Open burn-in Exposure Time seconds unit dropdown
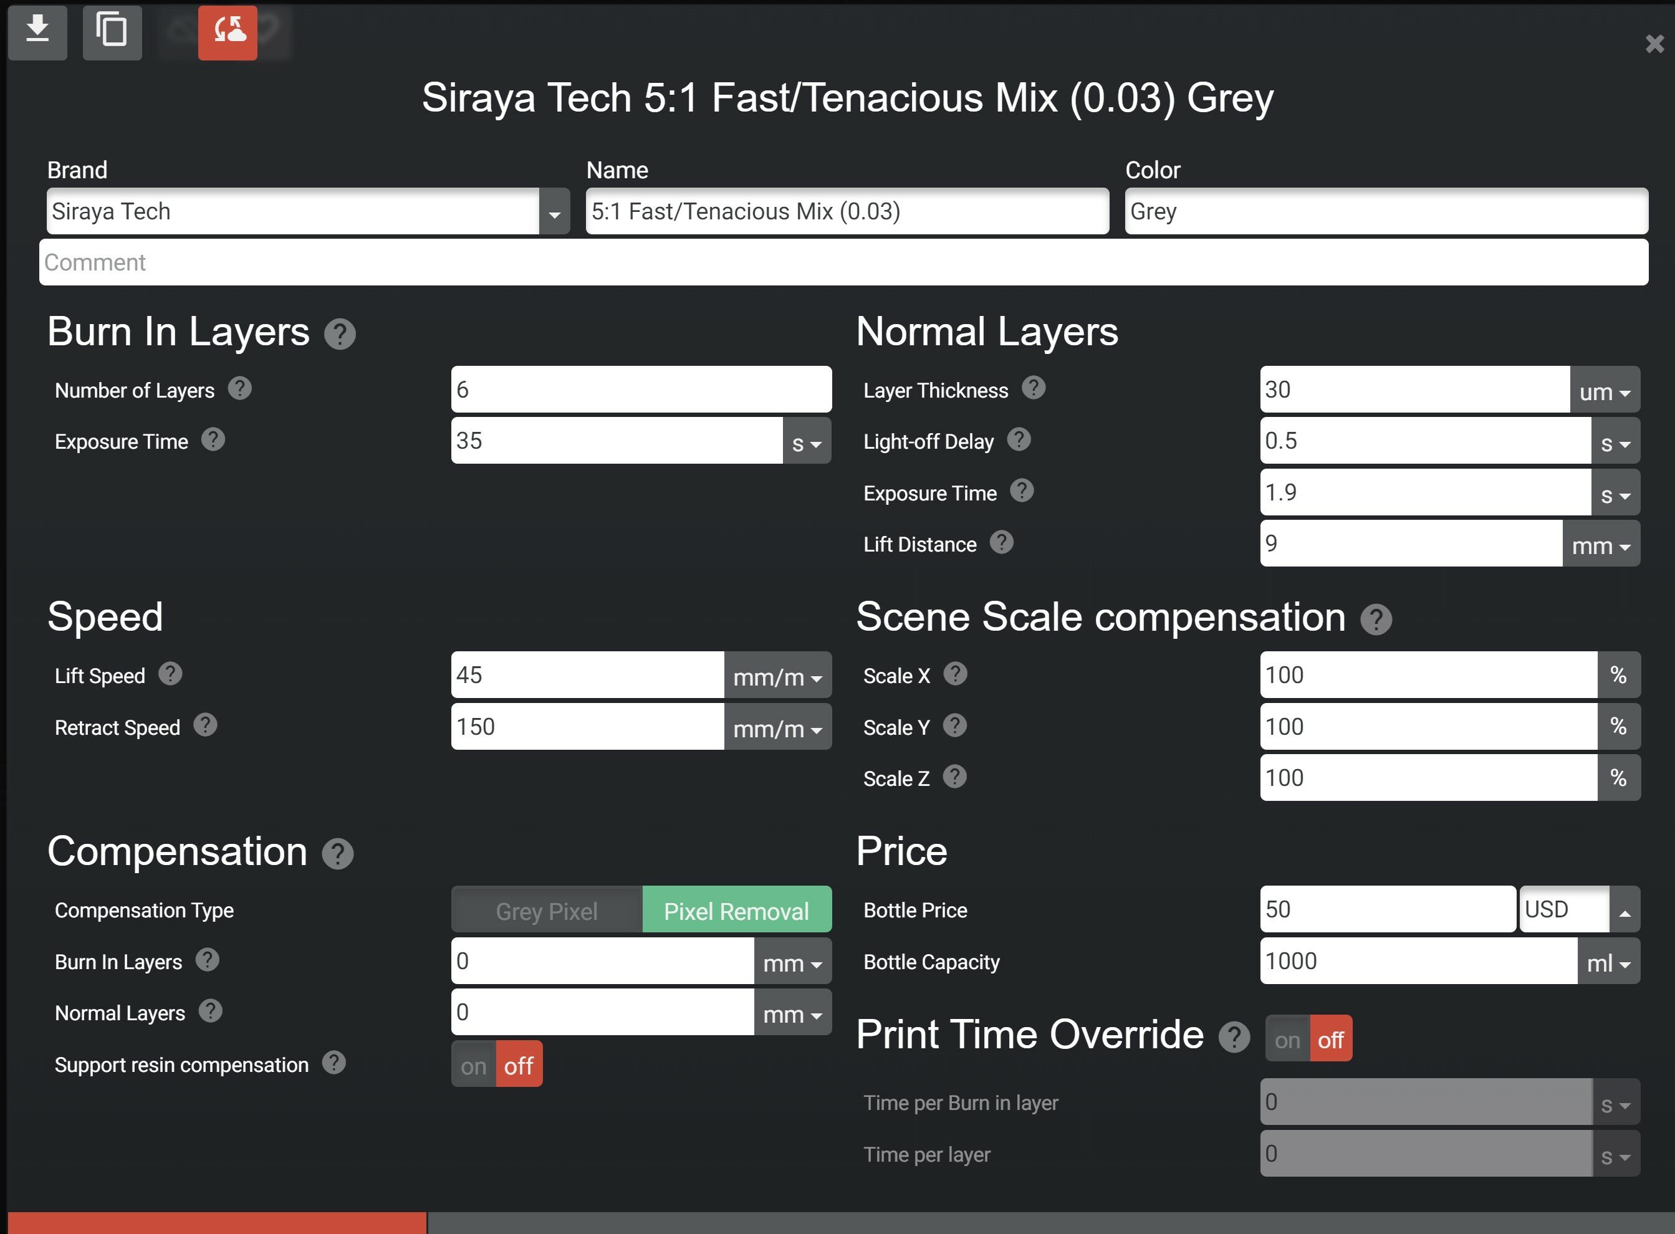This screenshot has height=1234, width=1675. point(807,441)
